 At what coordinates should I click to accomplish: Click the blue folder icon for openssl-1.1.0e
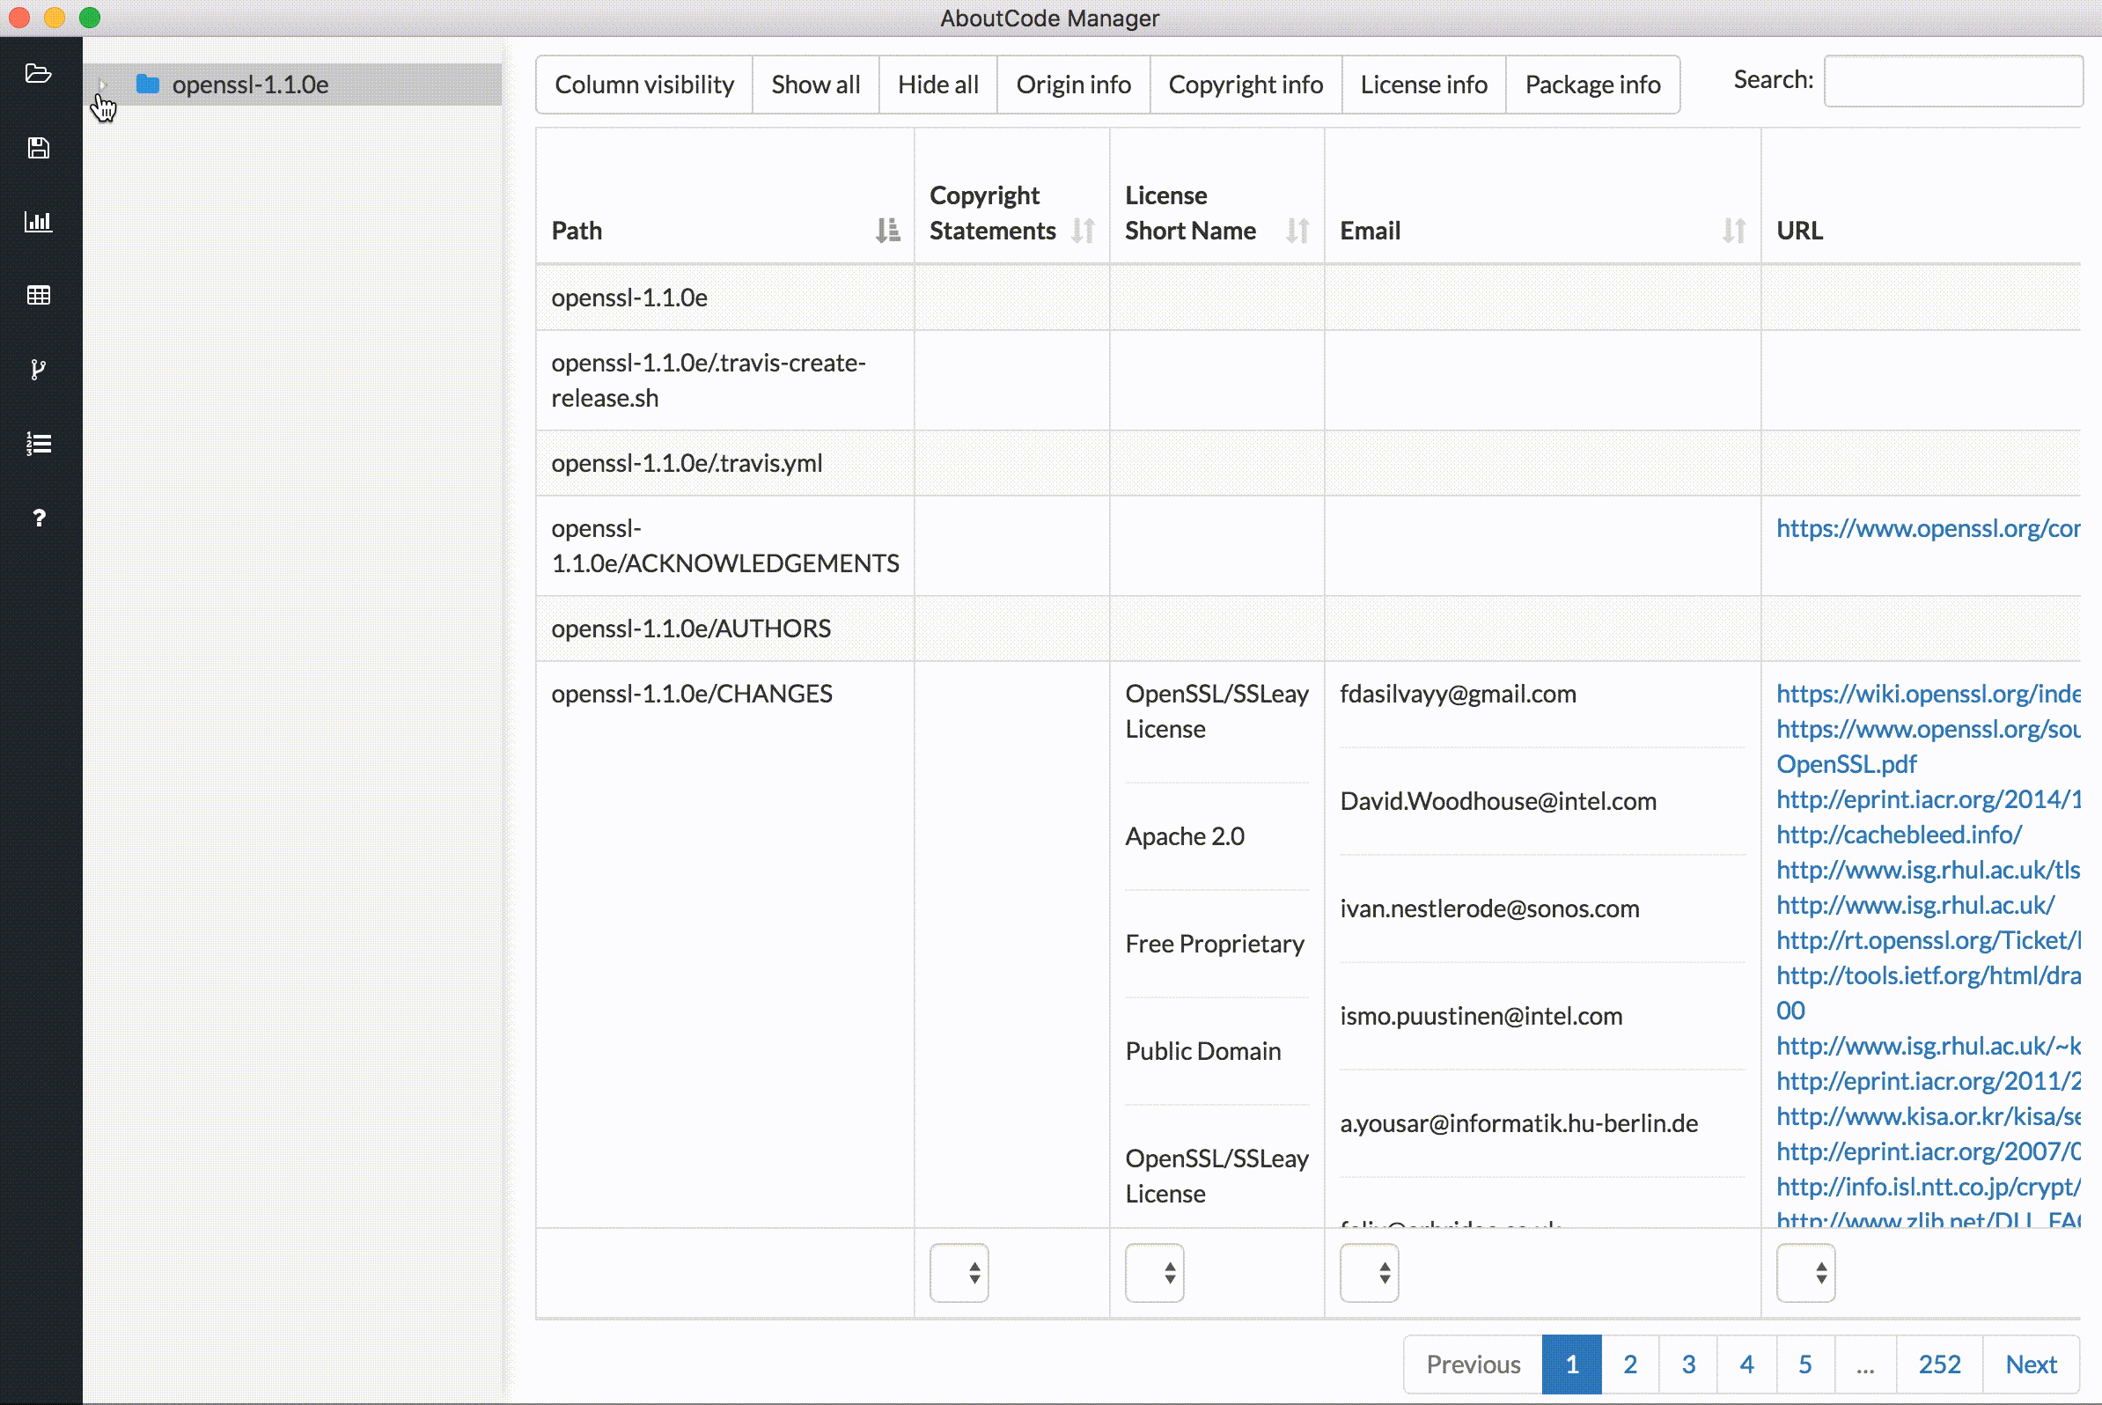pyautogui.click(x=148, y=85)
